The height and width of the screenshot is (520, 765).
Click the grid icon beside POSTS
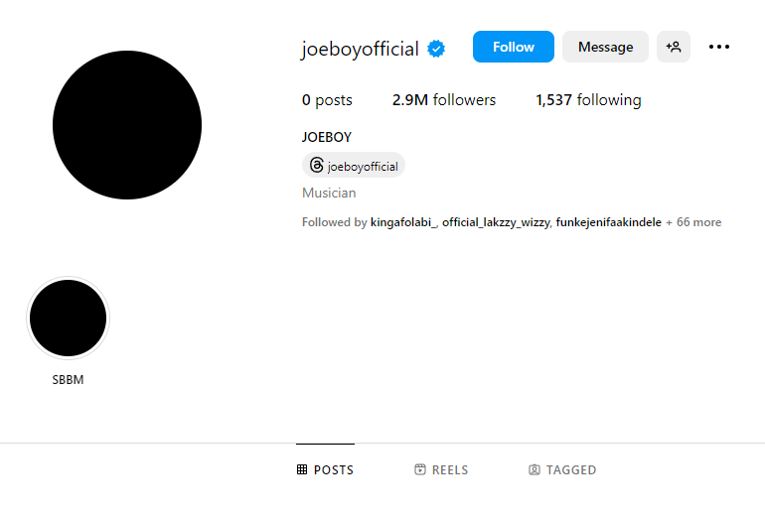click(x=302, y=470)
